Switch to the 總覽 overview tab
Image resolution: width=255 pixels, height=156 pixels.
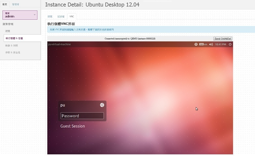pyautogui.click(x=50, y=17)
